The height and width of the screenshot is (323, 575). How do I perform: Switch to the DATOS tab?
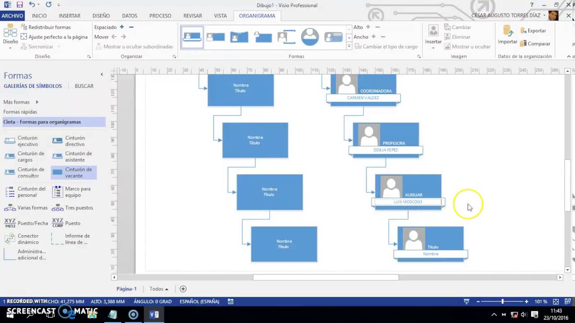pos(130,16)
